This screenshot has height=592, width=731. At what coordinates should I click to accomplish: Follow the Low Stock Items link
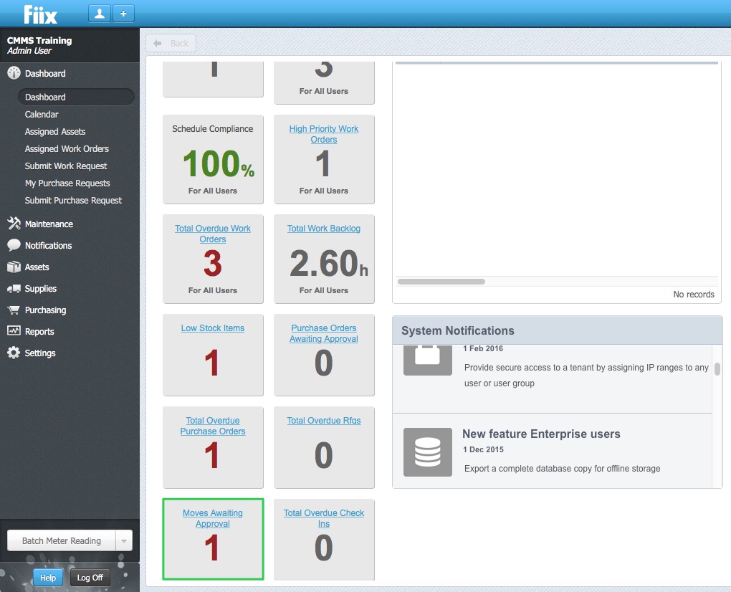[213, 328]
